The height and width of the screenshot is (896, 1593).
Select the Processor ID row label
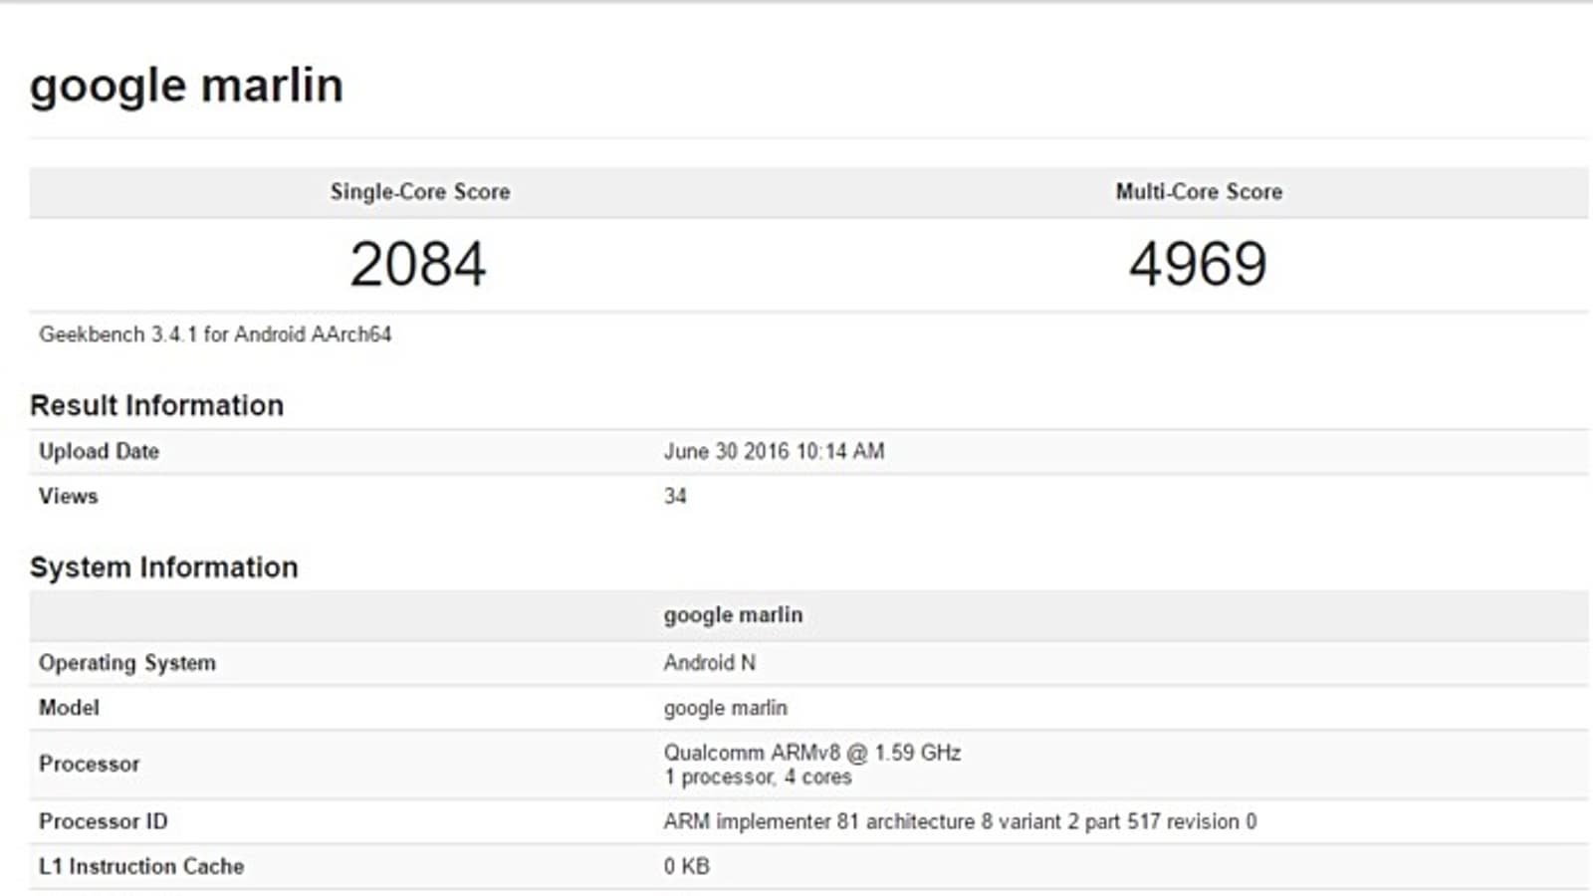click(104, 821)
